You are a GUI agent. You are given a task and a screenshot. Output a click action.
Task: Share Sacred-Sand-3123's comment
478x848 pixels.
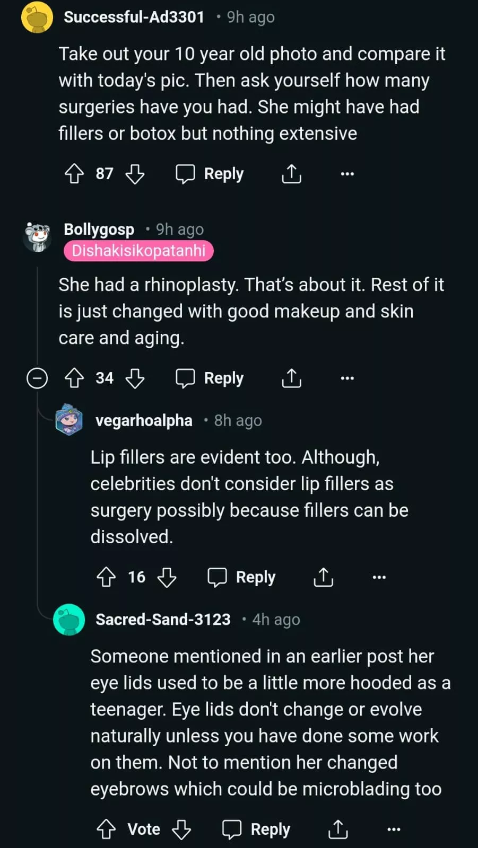338,829
